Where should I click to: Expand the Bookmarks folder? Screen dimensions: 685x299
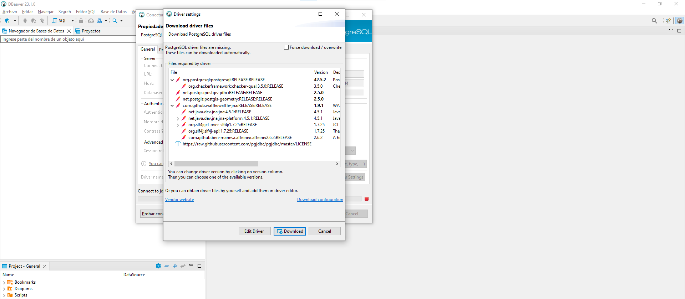[4, 282]
